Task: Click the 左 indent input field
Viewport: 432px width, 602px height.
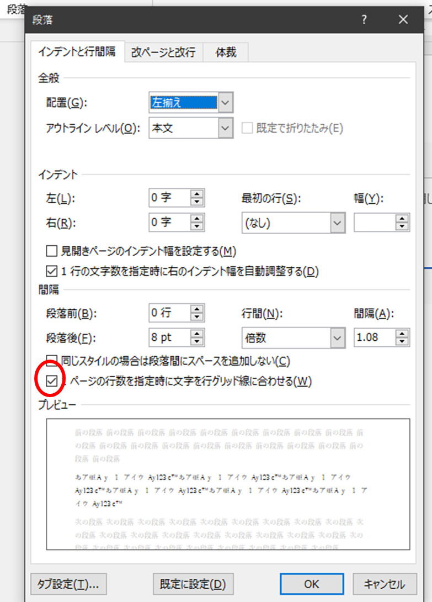Action: 170,198
